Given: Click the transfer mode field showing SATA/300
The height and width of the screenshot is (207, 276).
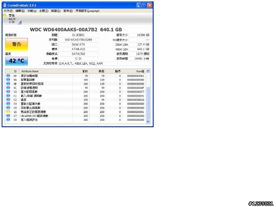Looking at the screenshot, I should tap(78, 54).
